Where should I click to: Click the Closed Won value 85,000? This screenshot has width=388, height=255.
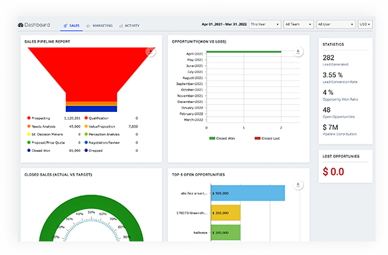pos(74,151)
